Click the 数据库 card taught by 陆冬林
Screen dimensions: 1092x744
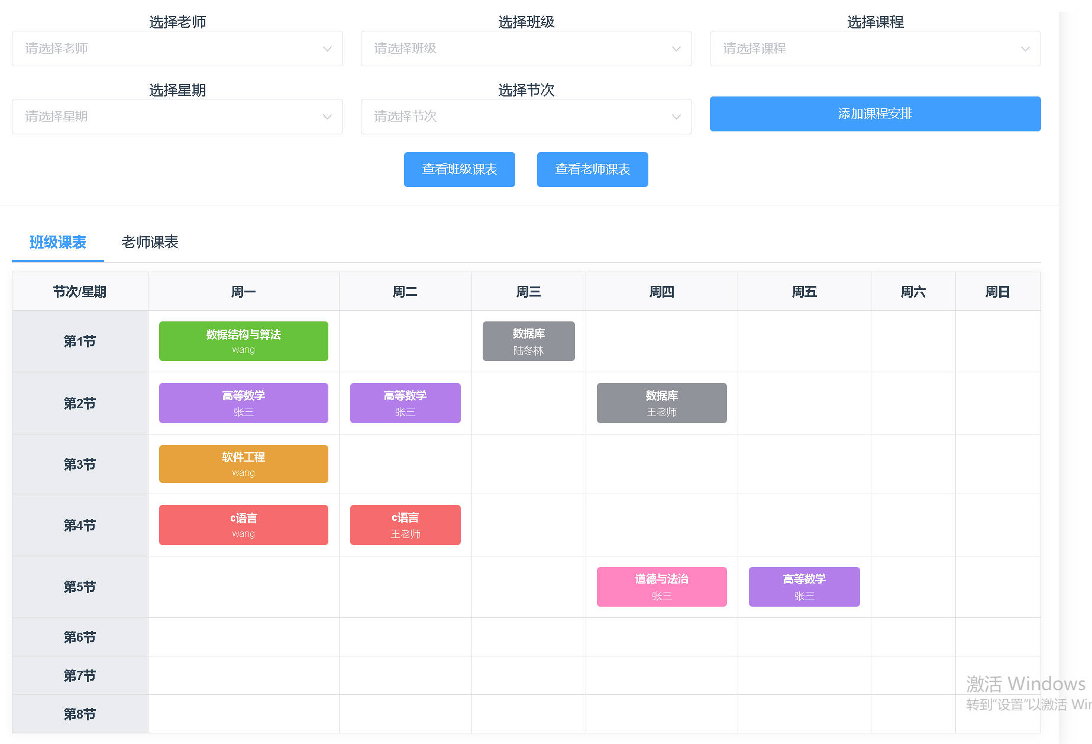click(x=528, y=341)
